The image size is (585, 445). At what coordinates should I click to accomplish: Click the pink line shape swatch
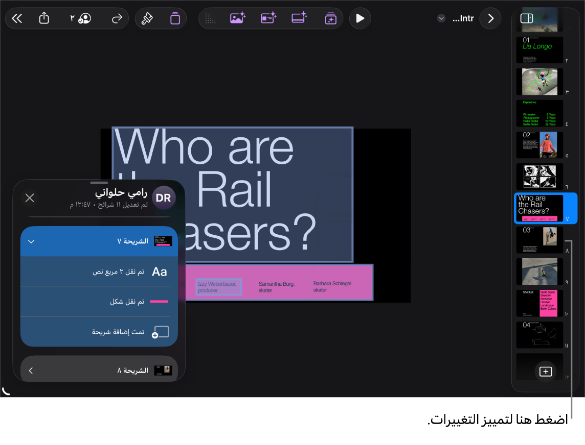pyautogui.click(x=159, y=301)
